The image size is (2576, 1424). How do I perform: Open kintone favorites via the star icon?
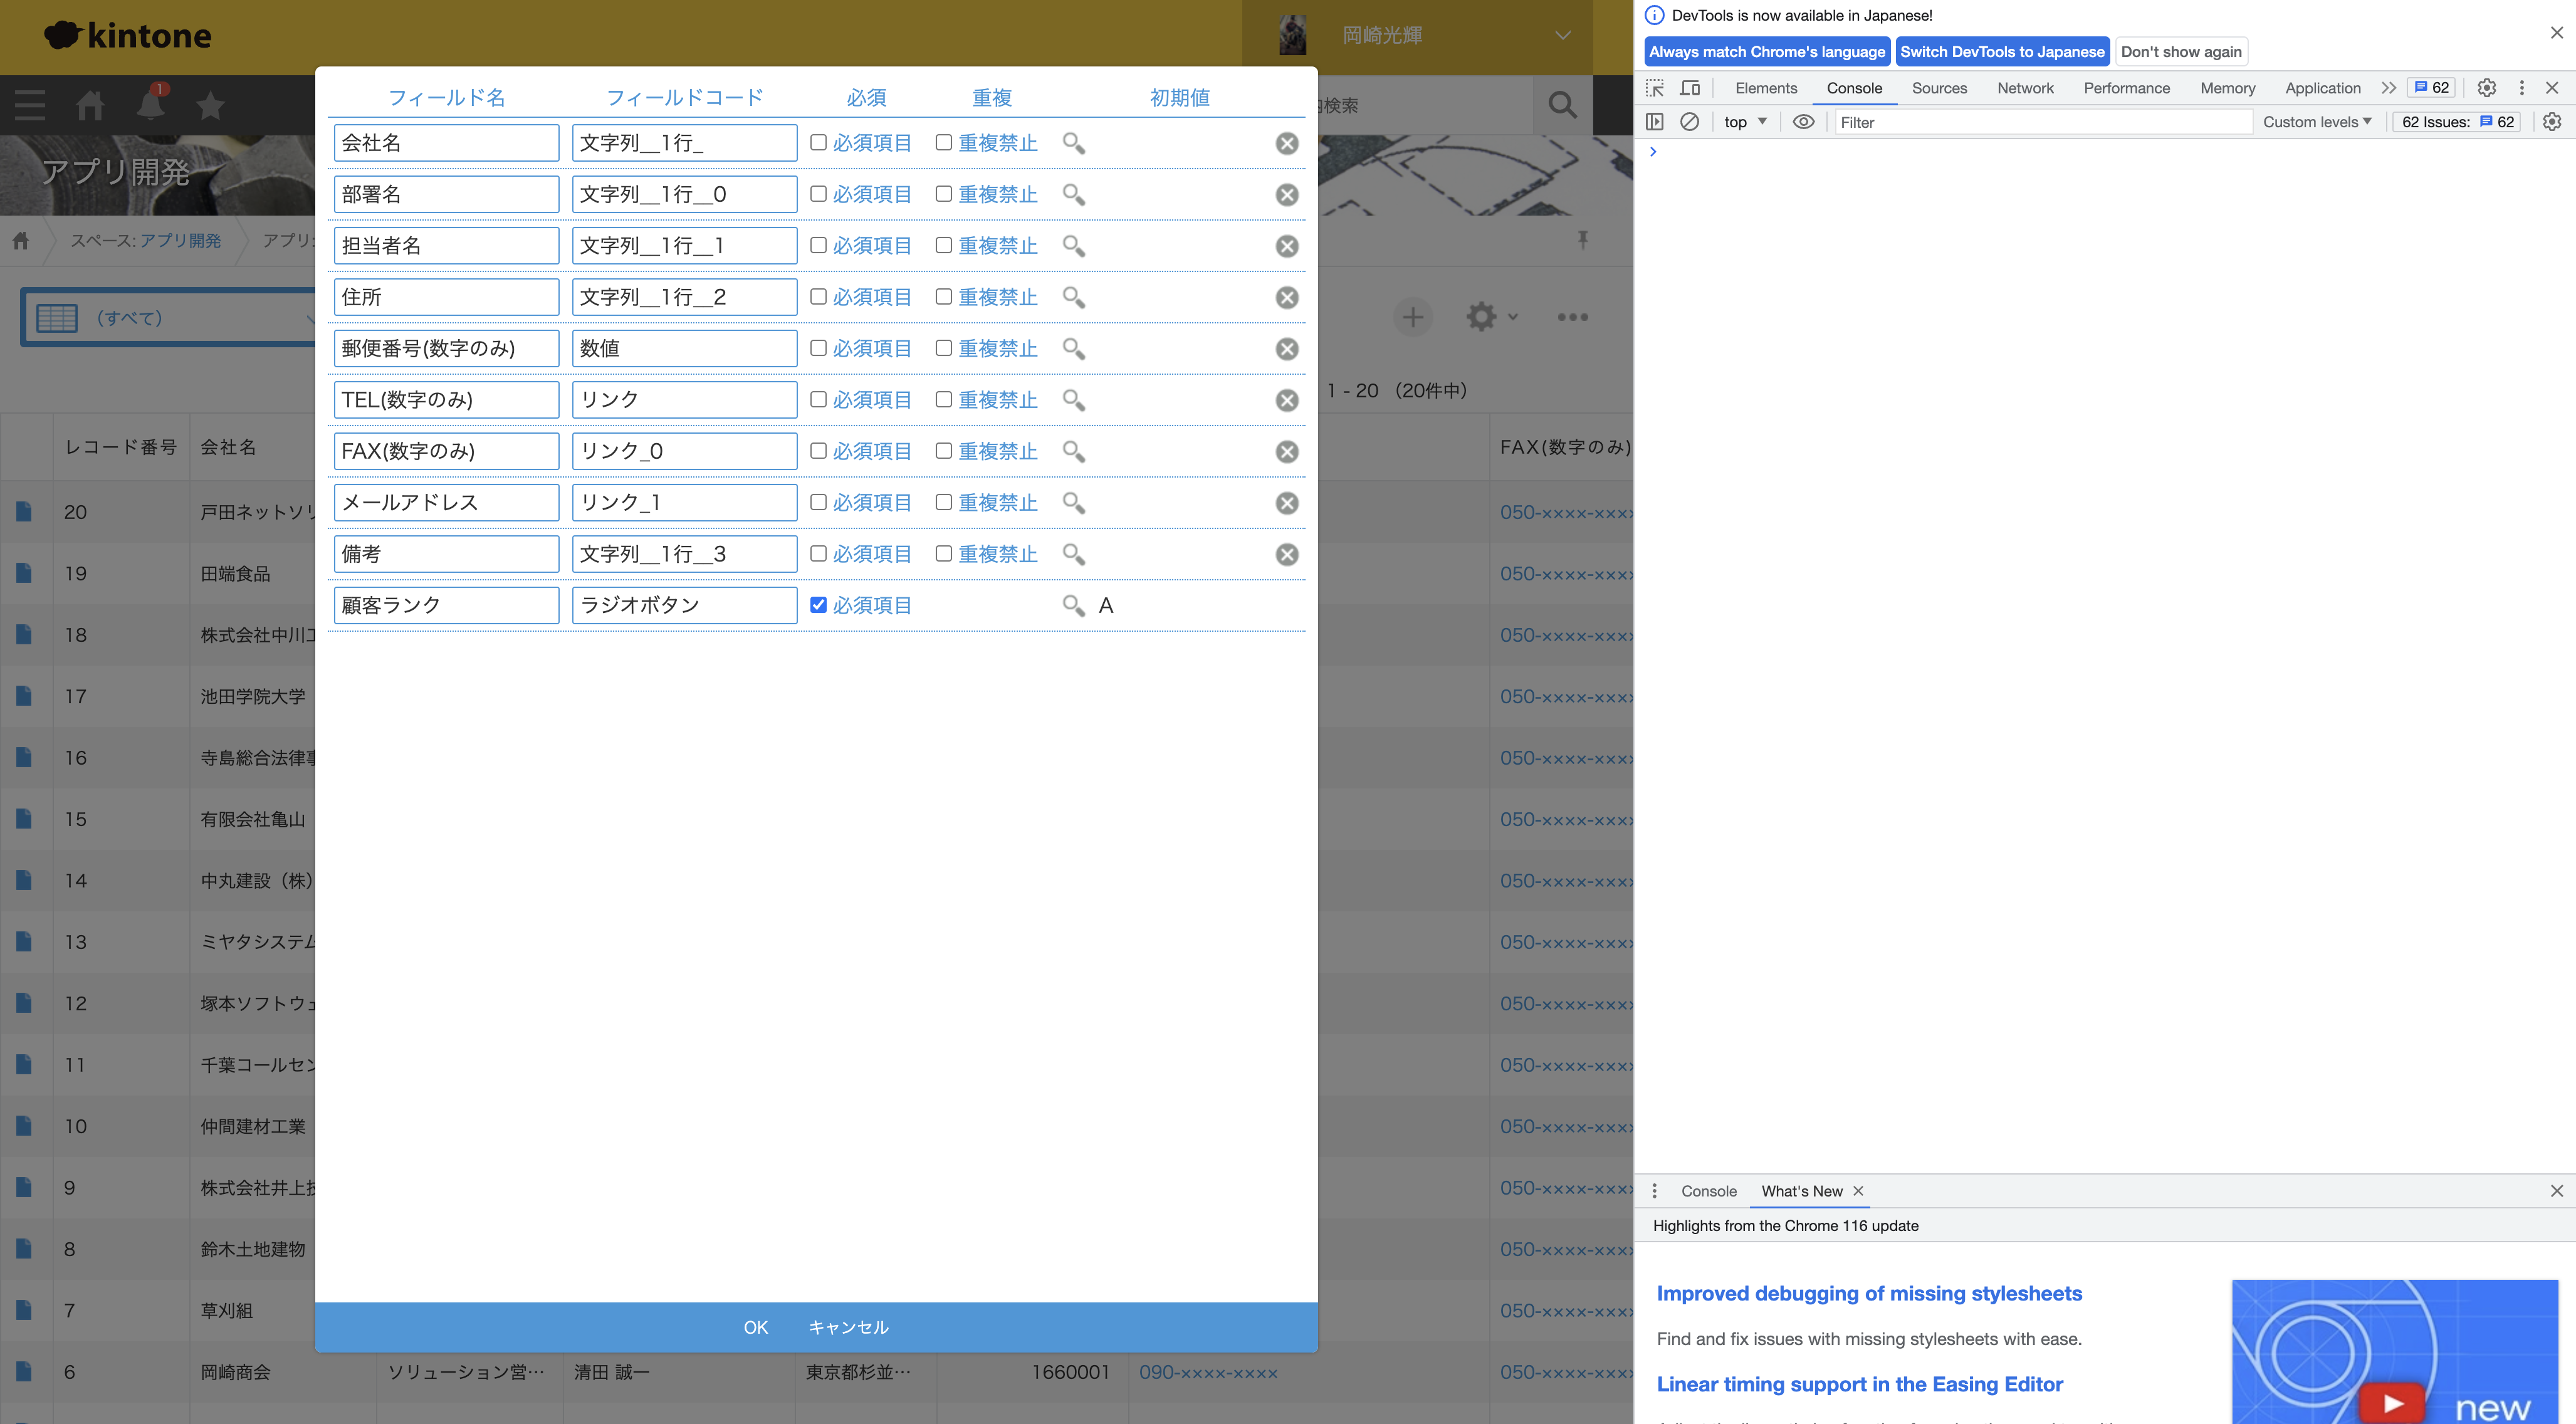210,105
